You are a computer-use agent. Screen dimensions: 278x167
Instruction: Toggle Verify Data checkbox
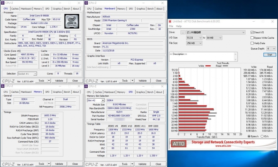pyautogui.click(x=252, y=43)
